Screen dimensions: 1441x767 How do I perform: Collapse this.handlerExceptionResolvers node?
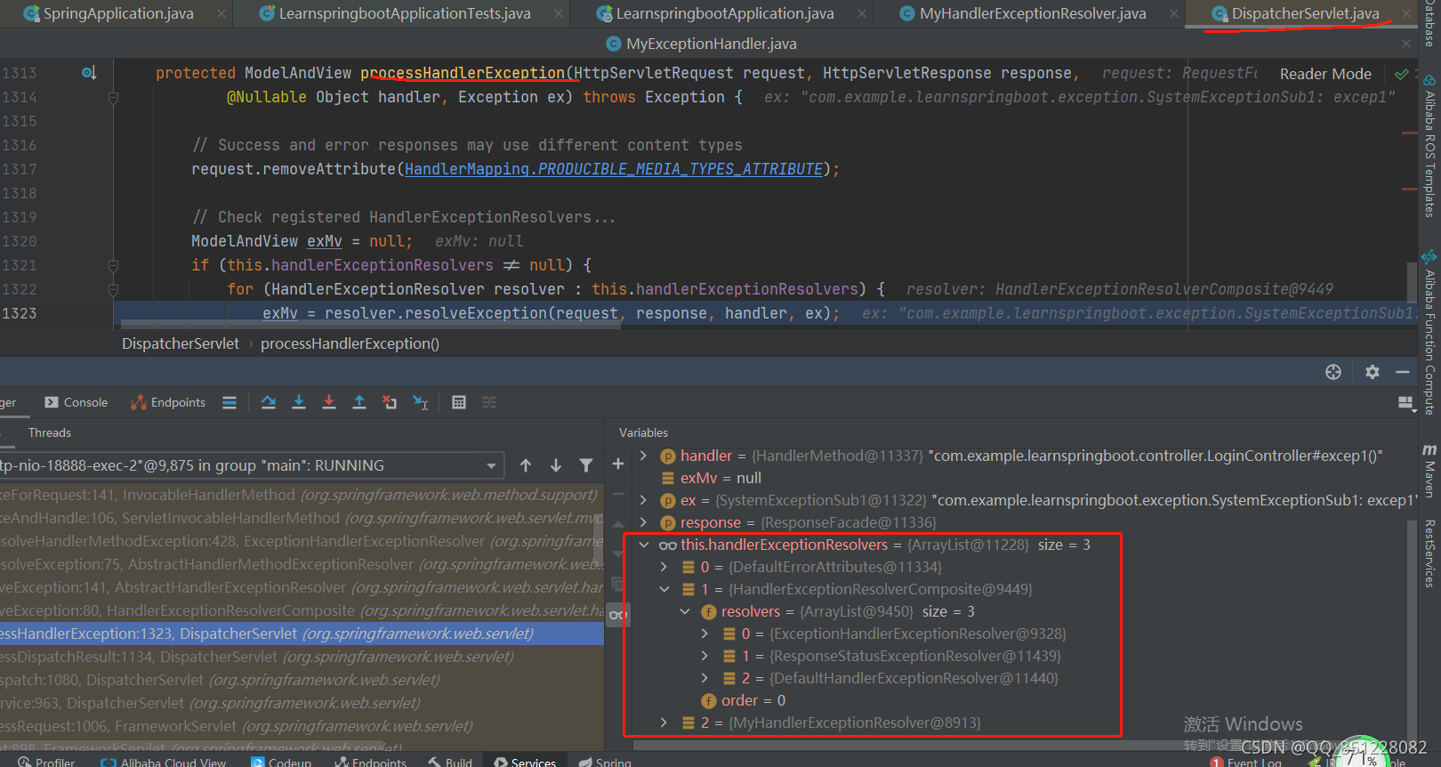tap(643, 545)
